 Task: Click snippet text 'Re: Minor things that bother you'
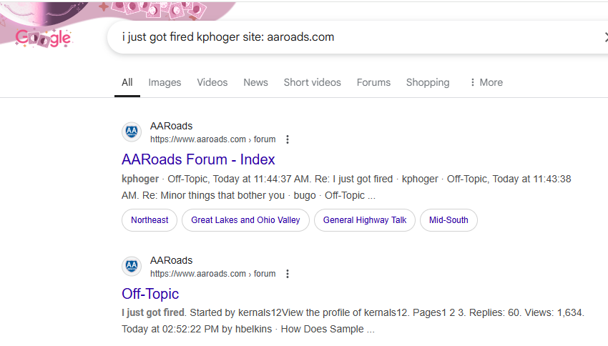point(213,196)
